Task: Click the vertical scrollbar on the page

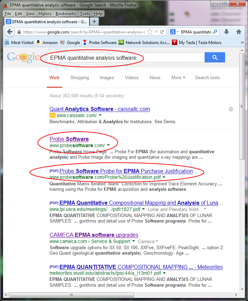Action: tap(242, 171)
